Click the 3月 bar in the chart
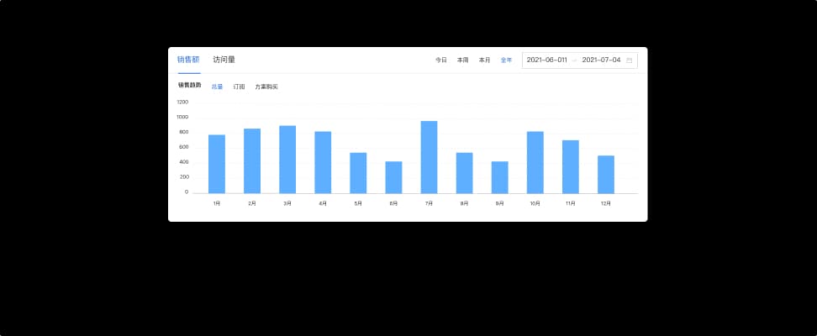Image resolution: width=817 pixels, height=336 pixels. [287, 160]
